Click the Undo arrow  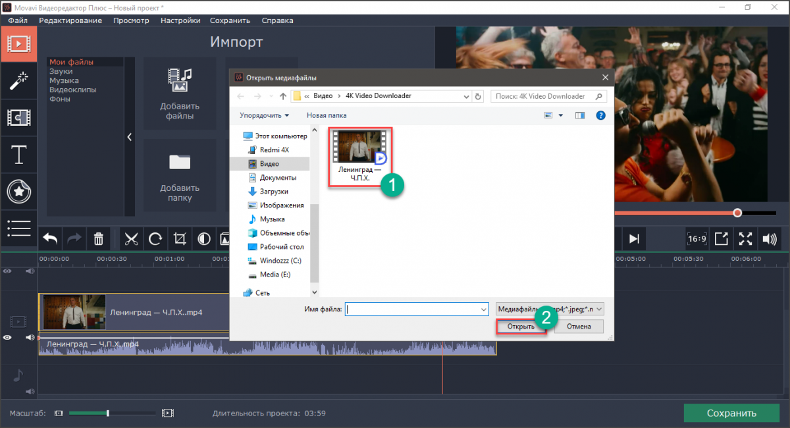[51, 238]
